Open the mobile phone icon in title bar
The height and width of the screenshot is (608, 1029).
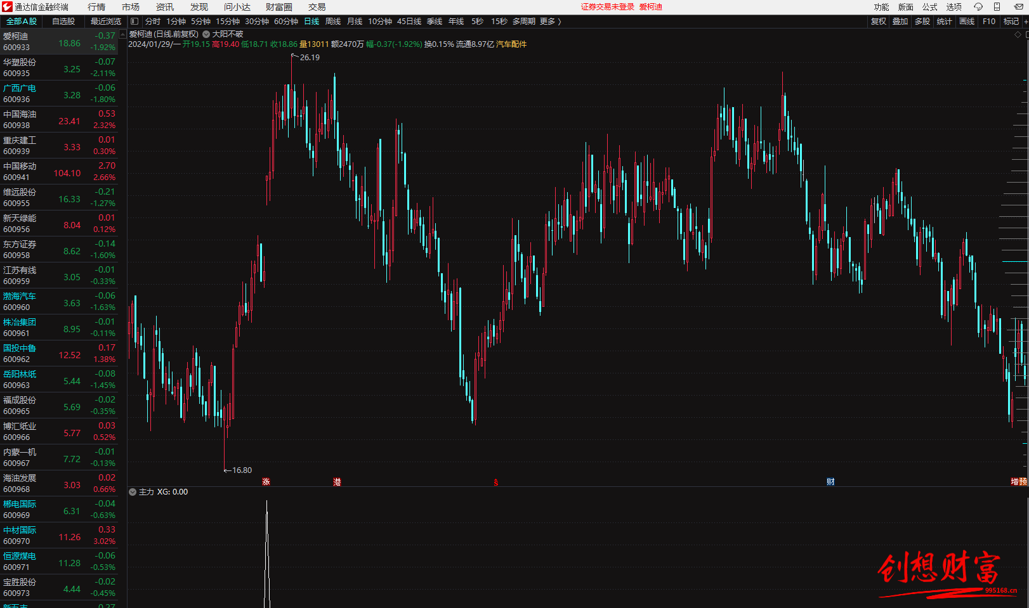pyautogui.click(x=997, y=7)
